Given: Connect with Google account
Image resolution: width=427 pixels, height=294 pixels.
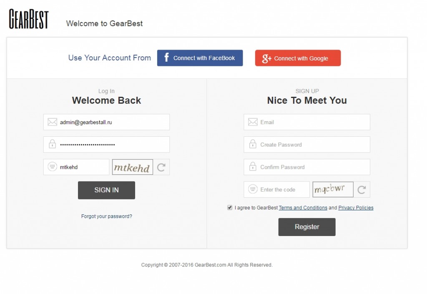Looking at the screenshot, I should click(x=298, y=58).
